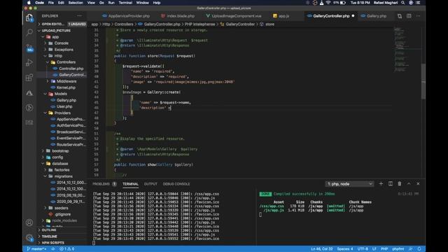The width and height of the screenshot is (448, 252).
Task: Open .gitignore file in tree
Action: tap(62, 214)
